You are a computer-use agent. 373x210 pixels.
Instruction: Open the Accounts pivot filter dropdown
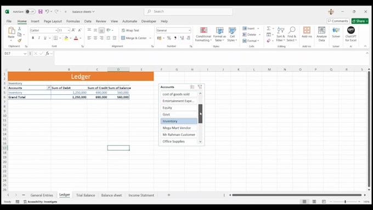pos(48,88)
